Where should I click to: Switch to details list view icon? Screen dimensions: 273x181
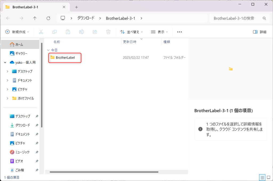[262, 178]
